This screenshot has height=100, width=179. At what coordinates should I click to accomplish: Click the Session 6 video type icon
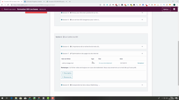71,47
